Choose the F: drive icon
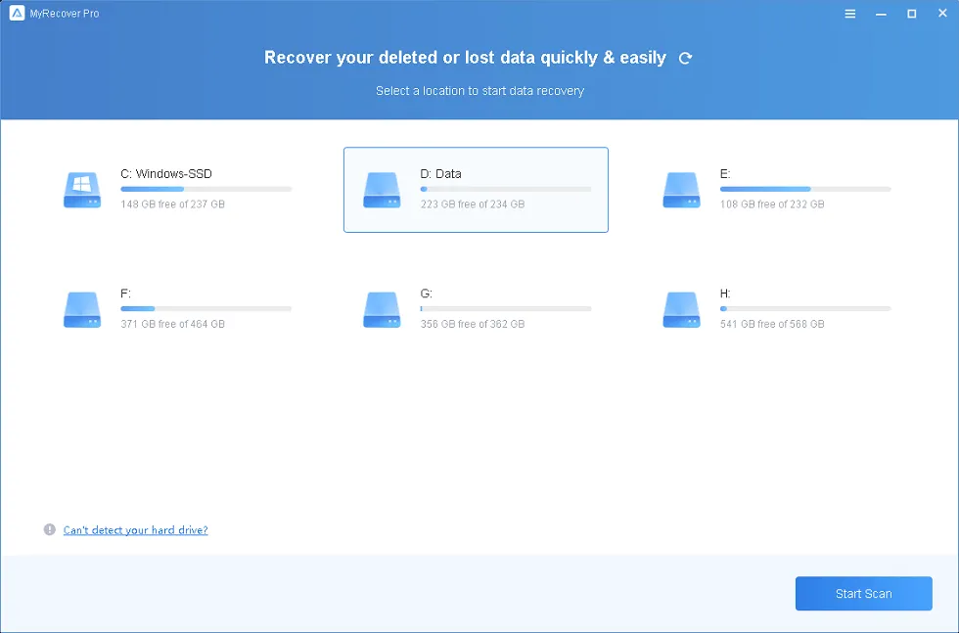The width and height of the screenshot is (959, 633). [82, 309]
